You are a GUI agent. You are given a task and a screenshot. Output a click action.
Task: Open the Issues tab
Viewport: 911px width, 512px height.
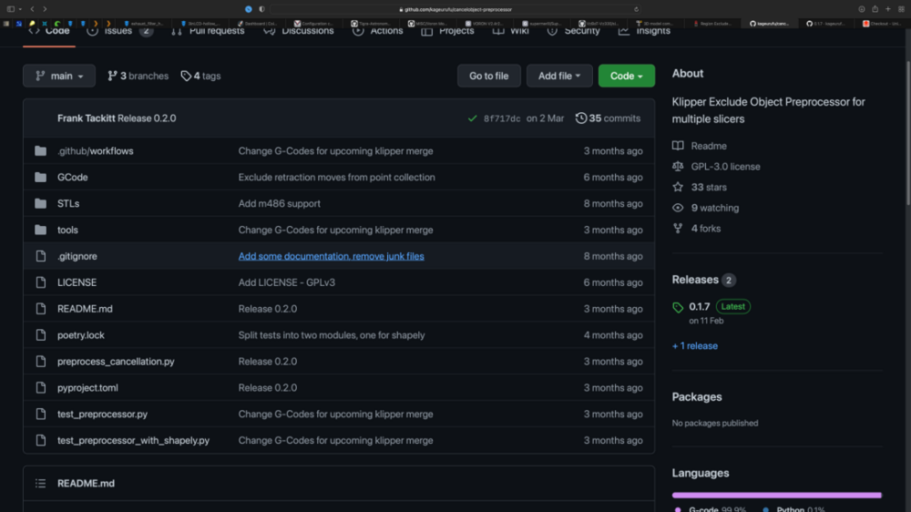click(x=119, y=31)
